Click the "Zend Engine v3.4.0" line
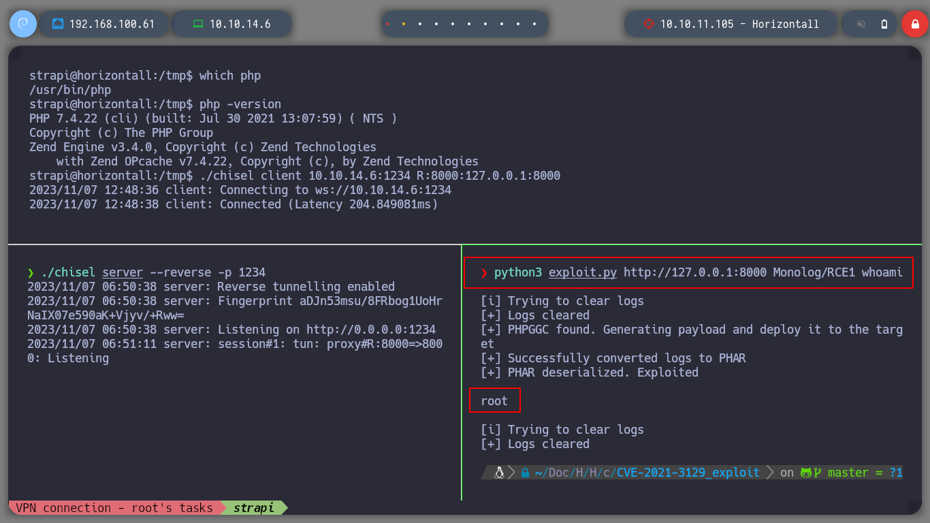Image resolution: width=930 pixels, height=523 pixels. [203, 147]
